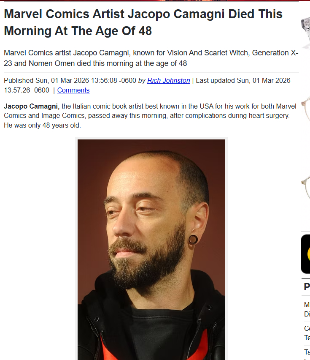Click the Published Sun, 01 Mar 2026 timestamp

pyautogui.click(x=70, y=81)
